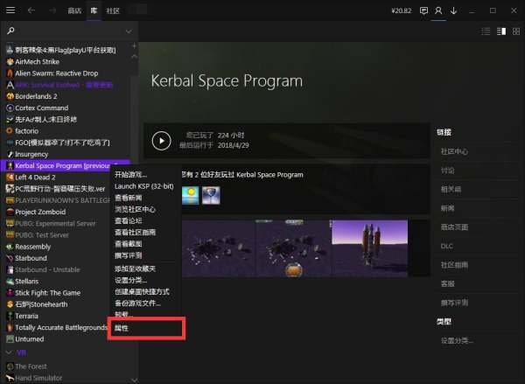Select Starbound - Unstable entry
Viewport: 525px width, 384px height.
(x=47, y=269)
